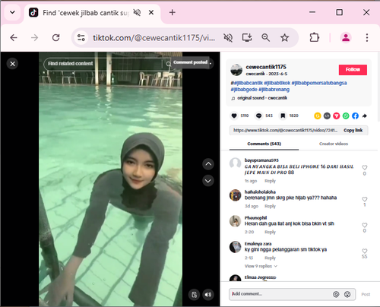Image resolution: width=380 pixels, height=307 pixels.
Task: Unmute tab via tab speaker icon
Action: tap(137, 12)
